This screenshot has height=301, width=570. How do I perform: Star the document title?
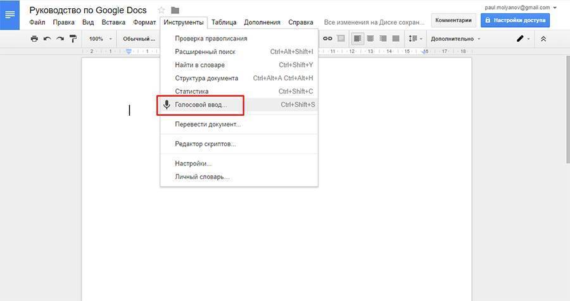tap(161, 10)
